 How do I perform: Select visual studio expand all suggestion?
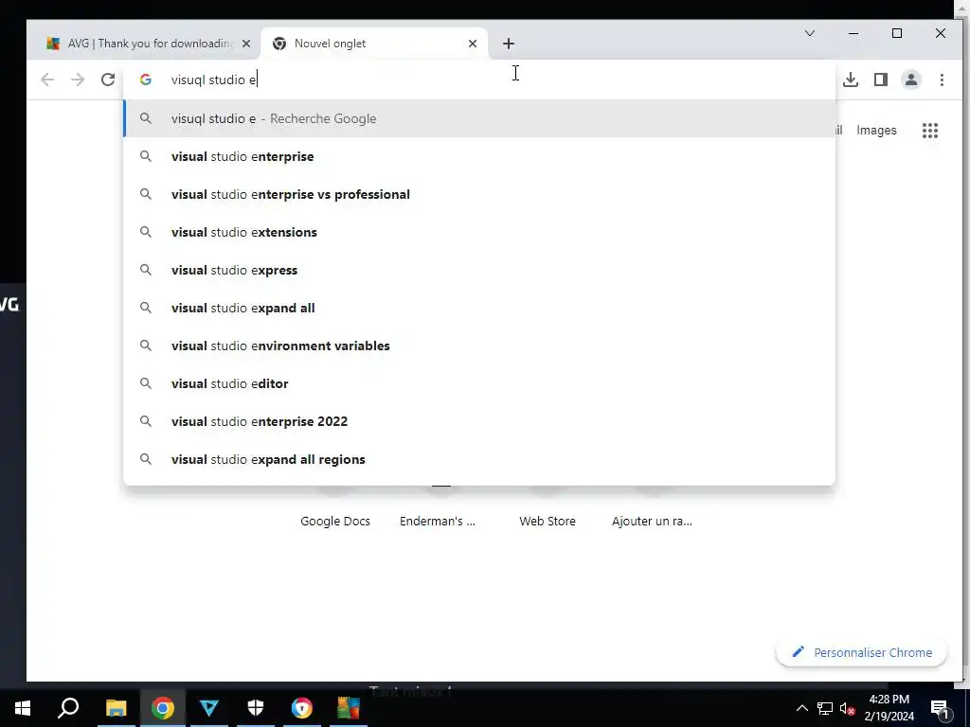pyautogui.click(x=479, y=308)
